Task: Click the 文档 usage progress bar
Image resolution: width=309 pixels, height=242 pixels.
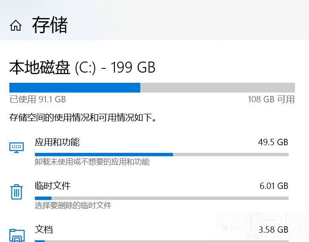Action: 162,241
